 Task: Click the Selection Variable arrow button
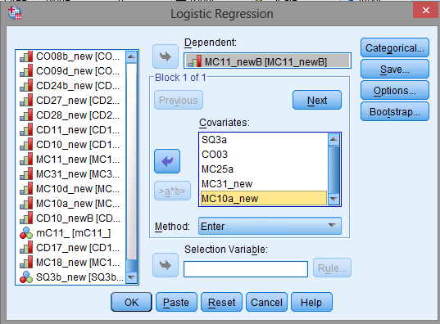pyautogui.click(x=166, y=265)
